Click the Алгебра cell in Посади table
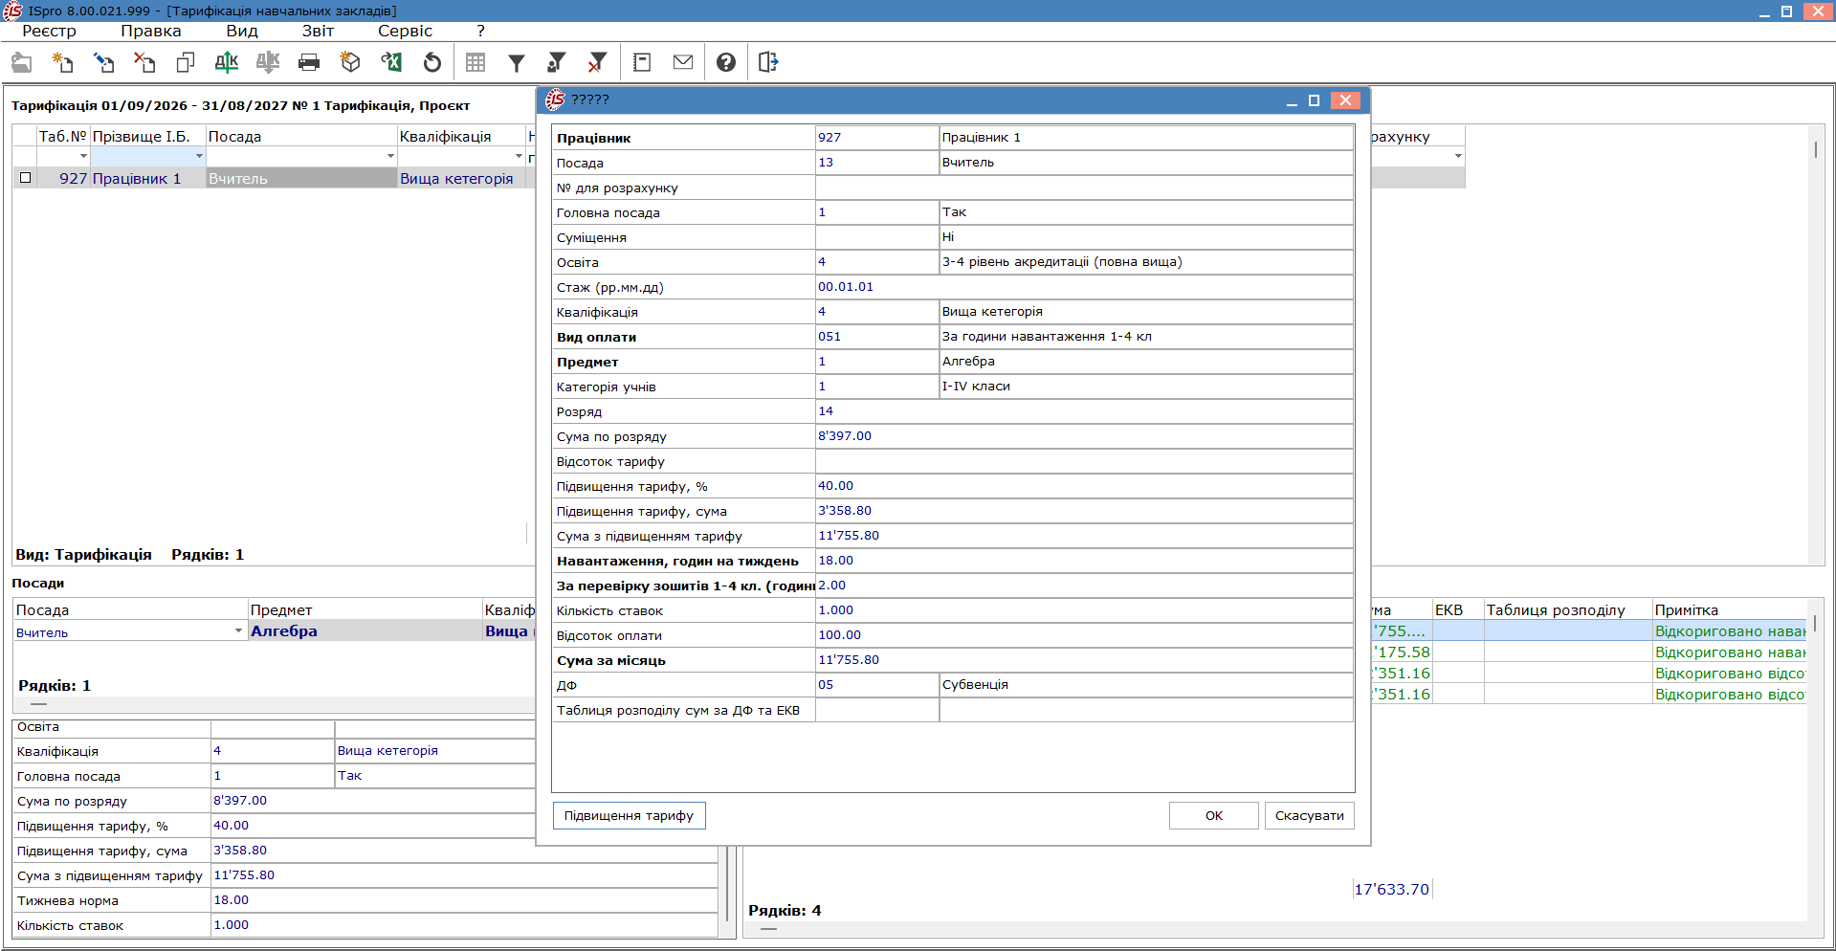Image resolution: width=1836 pixels, height=951 pixels. coord(365,631)
